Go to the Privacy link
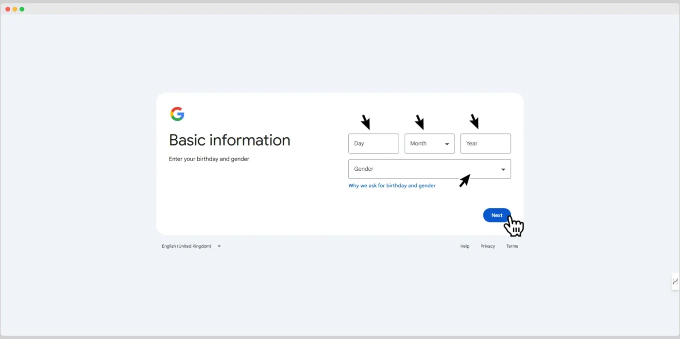The height and width of the screenshot is (339, 680). (x=488, y=246)
